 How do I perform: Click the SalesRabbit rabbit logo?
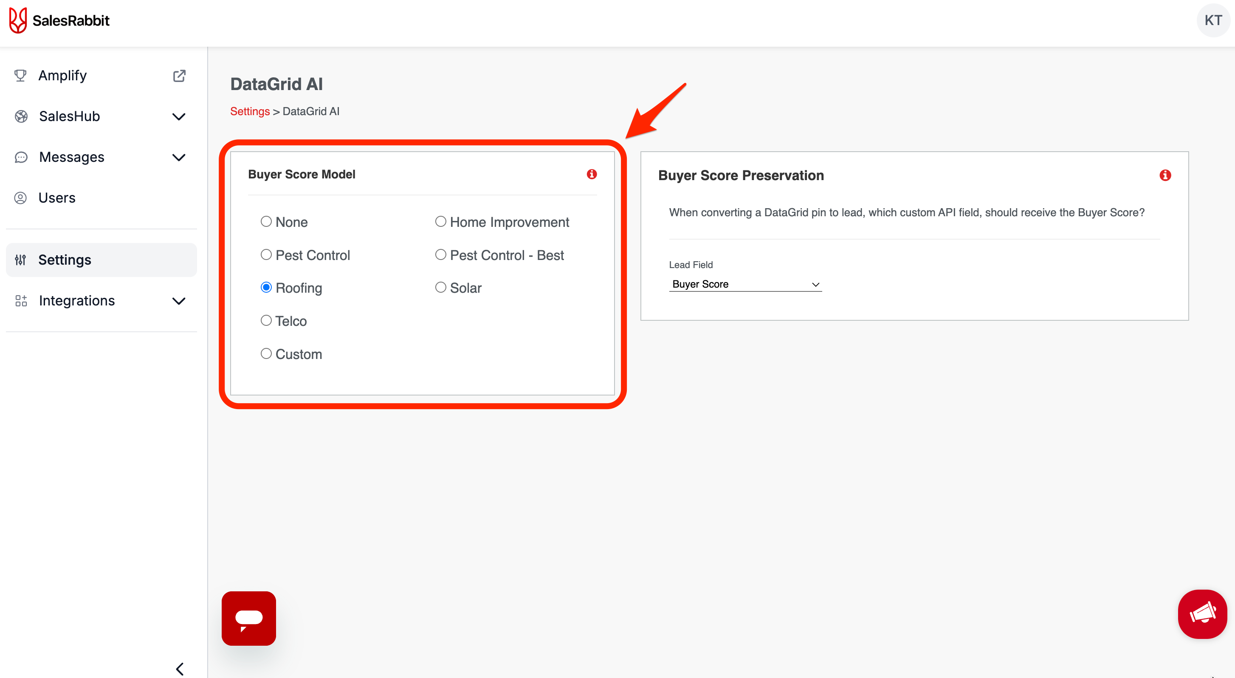tap(18, 20)
